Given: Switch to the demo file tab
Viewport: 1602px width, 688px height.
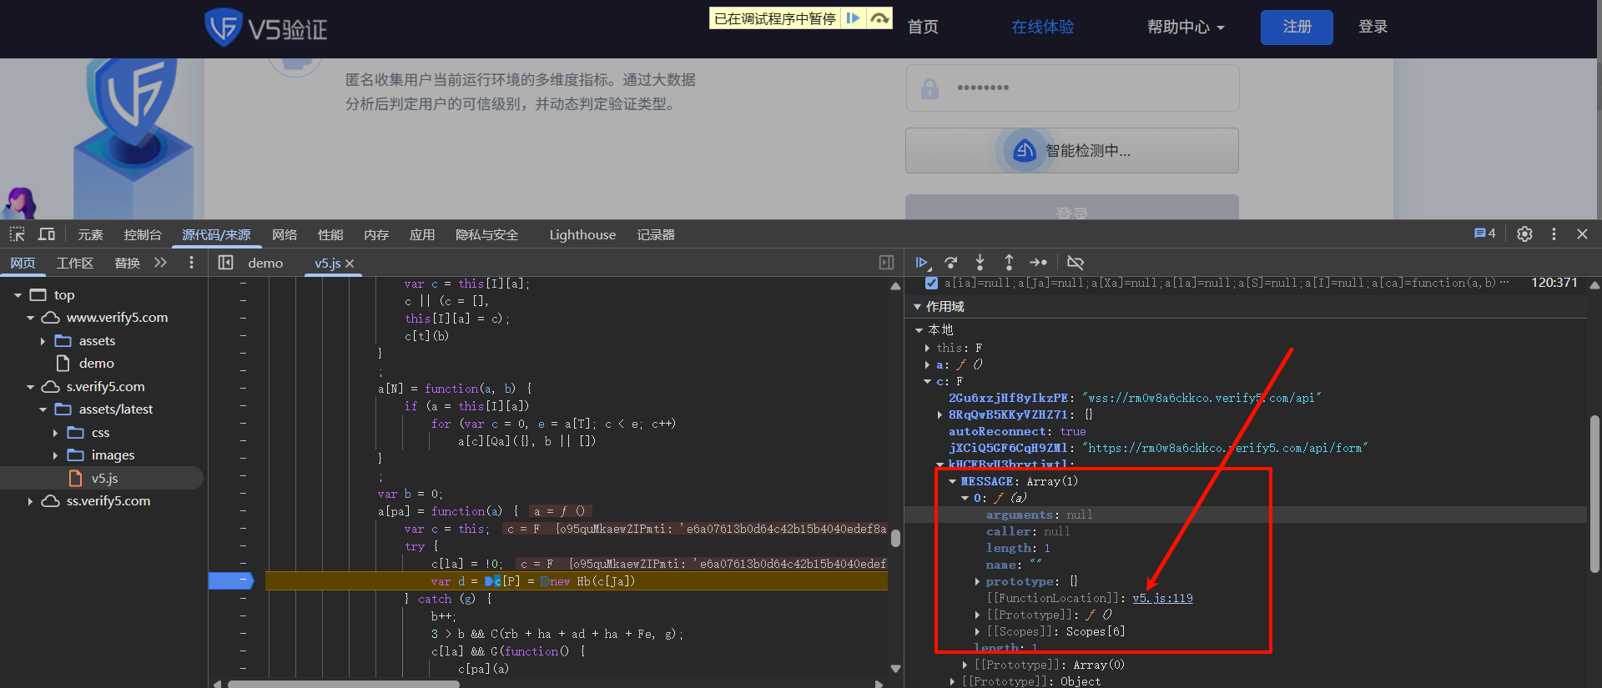Looking at the screenshot, I should 265,263.
